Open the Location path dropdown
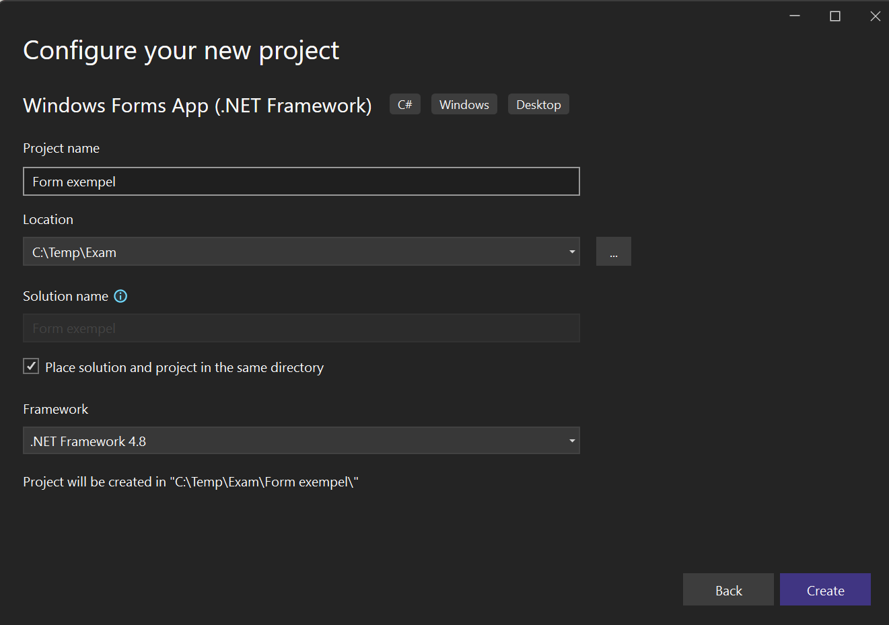889x625 pixels. (x=572, y=252)
